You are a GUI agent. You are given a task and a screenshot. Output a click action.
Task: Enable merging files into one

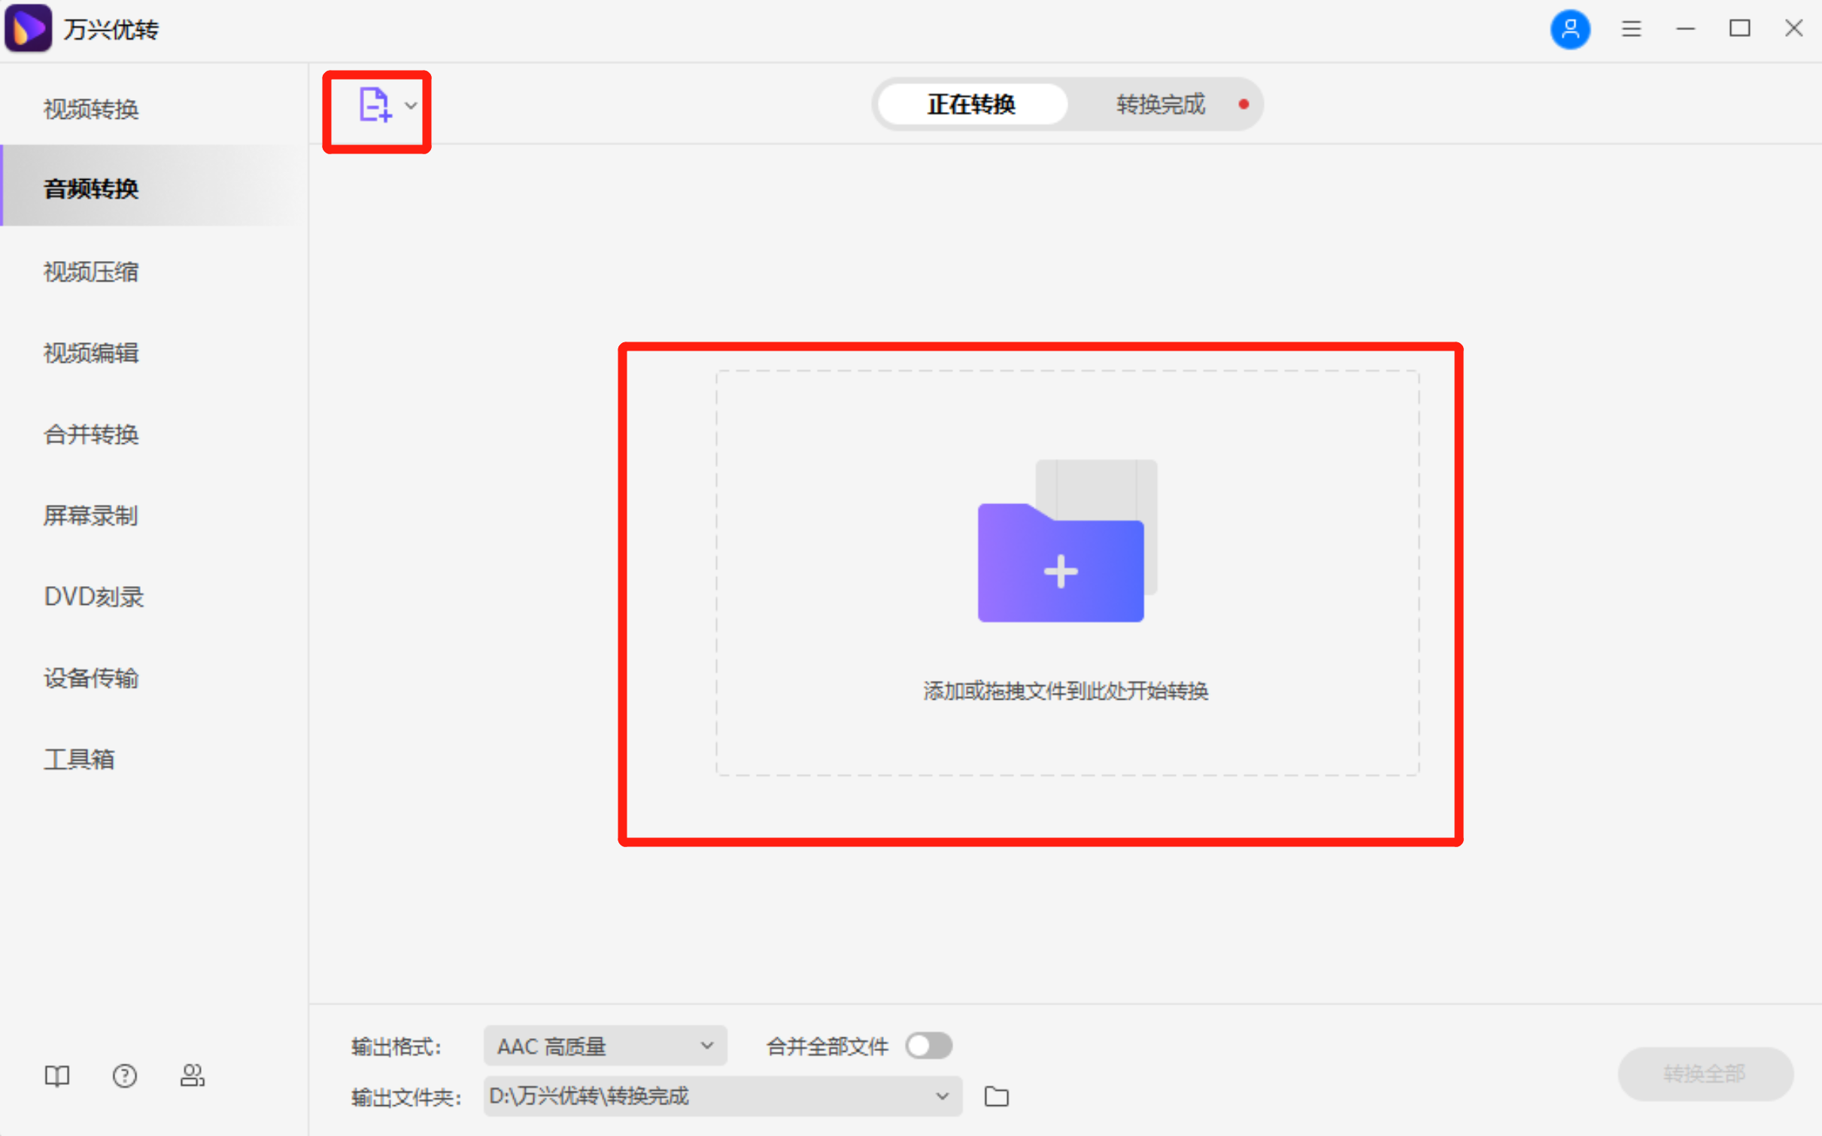pyautogui.click(x=928, y=1045)
